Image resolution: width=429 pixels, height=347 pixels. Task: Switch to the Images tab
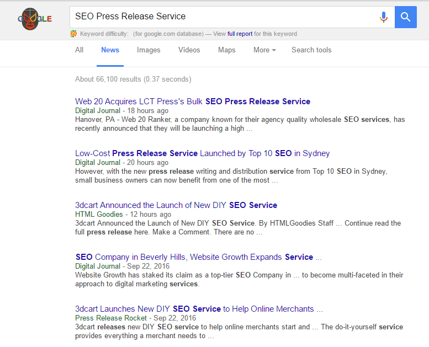pyautogui.click(x=149, y=50)
